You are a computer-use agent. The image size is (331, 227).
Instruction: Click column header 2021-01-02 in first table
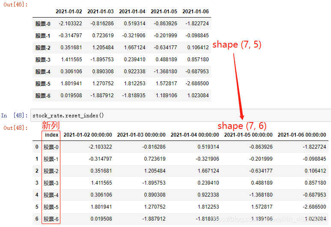pyautogui.click(x=69, y=12)
